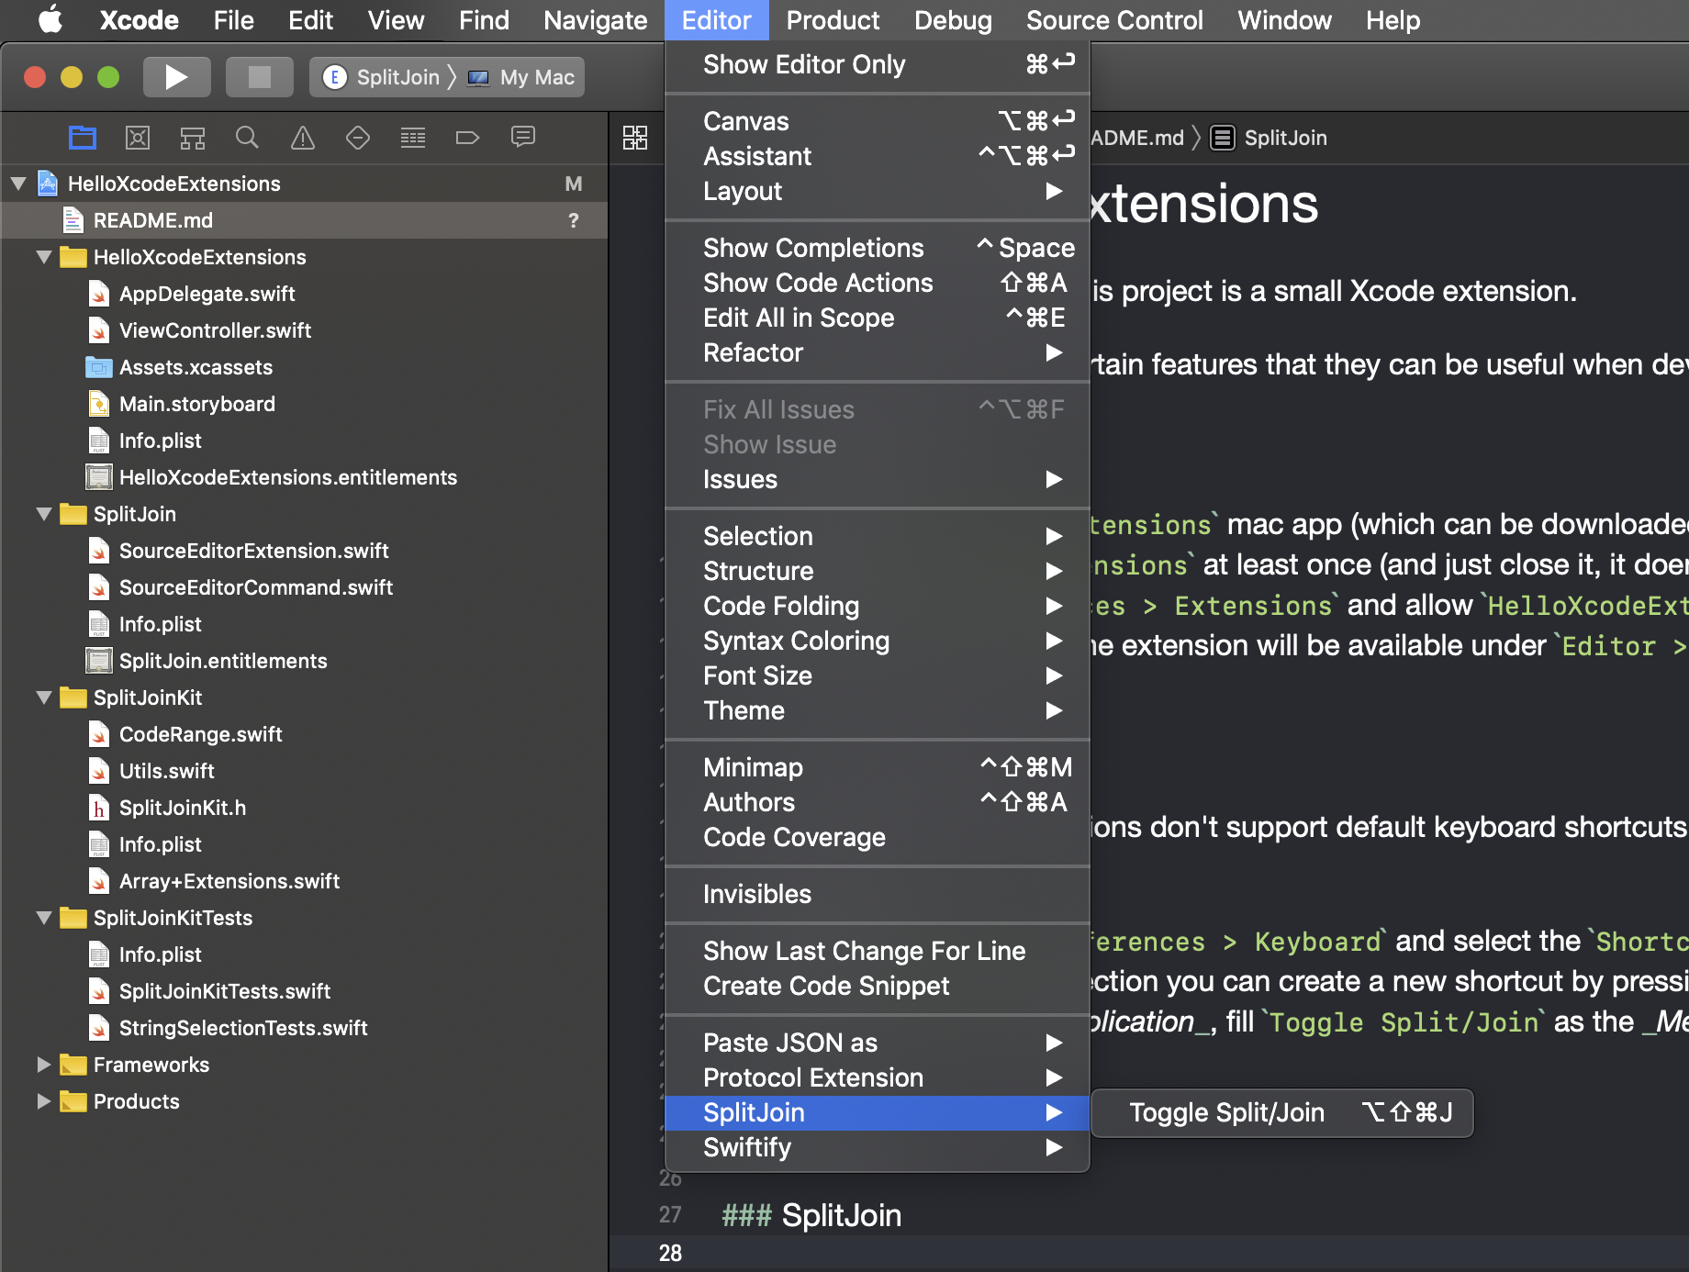Open the Symbol navigator icon
Viewport: 1689px width, 1272px height.
(x=193, y=138)
